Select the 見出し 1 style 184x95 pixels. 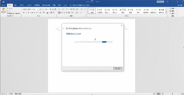[x=107, y=11]
